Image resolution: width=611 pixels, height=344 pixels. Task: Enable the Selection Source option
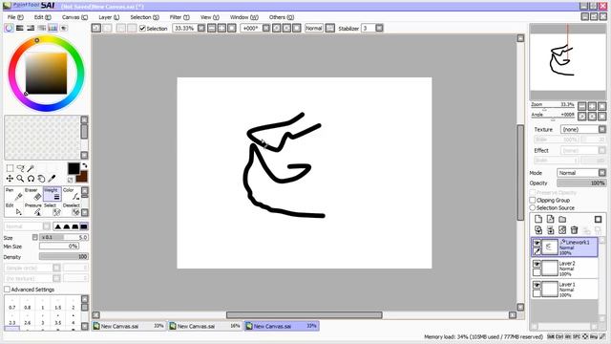click(x=533, y=208)
